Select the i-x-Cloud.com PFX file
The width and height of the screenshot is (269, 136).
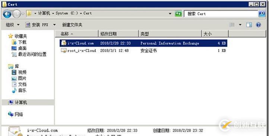coord(143,43)
